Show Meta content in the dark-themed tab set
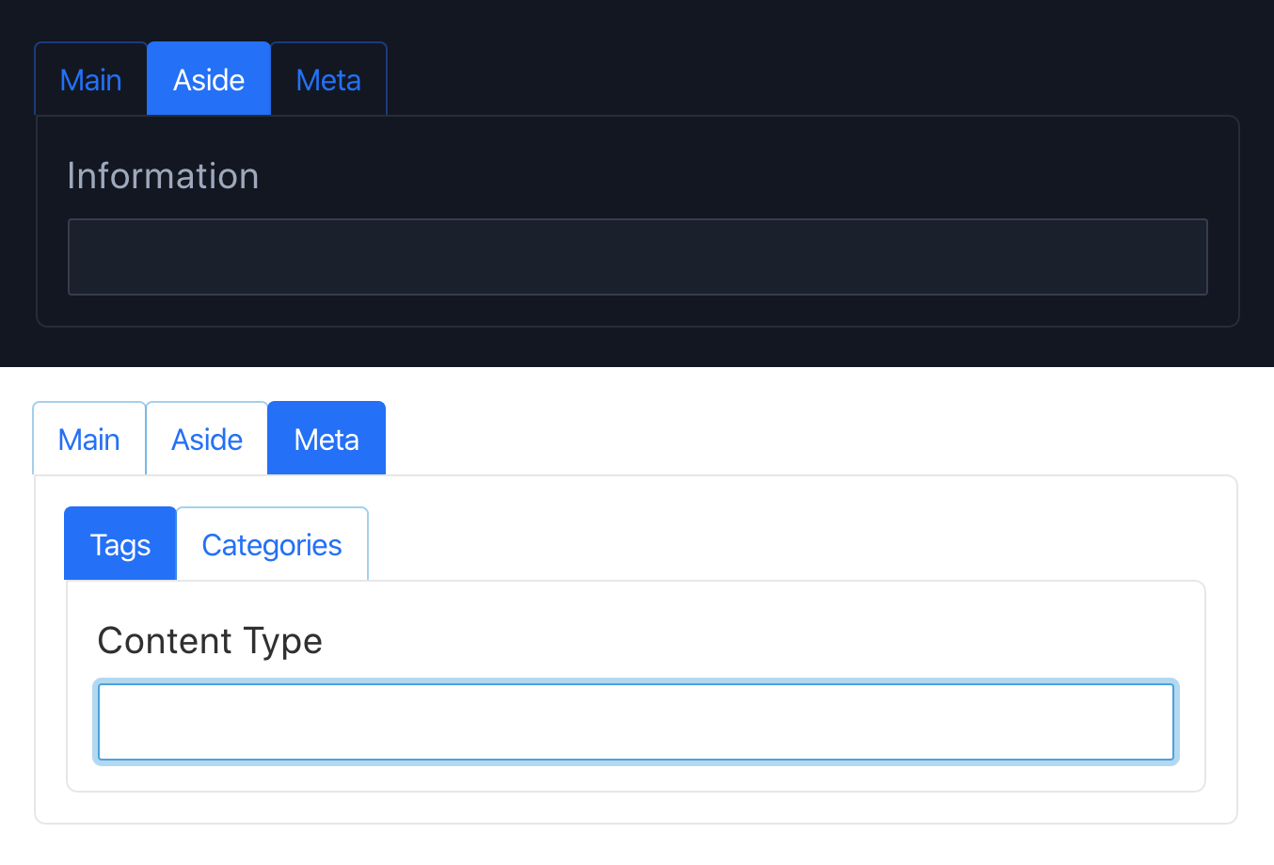The image size is (1274, 865). [x=328, y=80]
